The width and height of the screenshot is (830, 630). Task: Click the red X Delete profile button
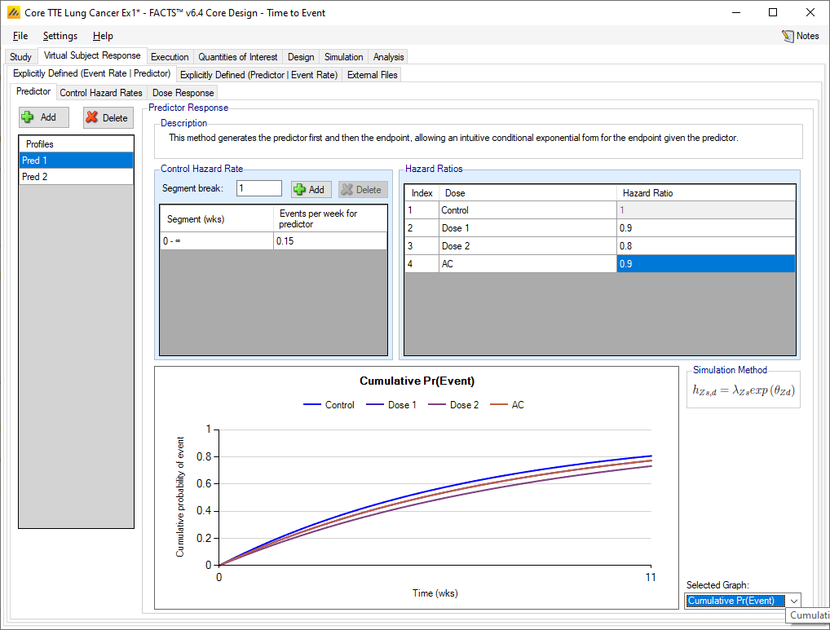pos(108,117)
